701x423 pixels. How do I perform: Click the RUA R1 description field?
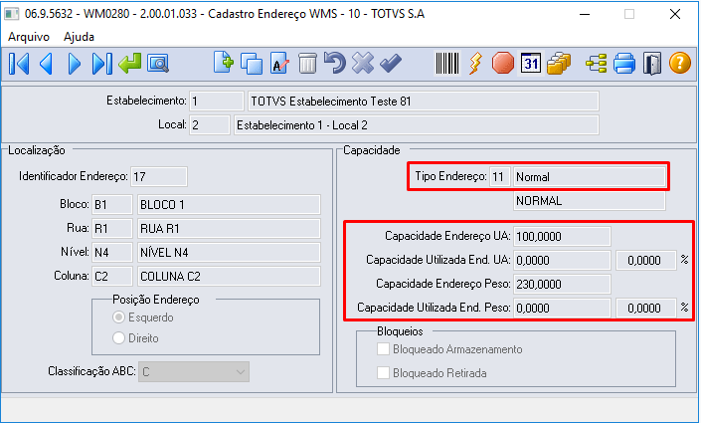229,229
